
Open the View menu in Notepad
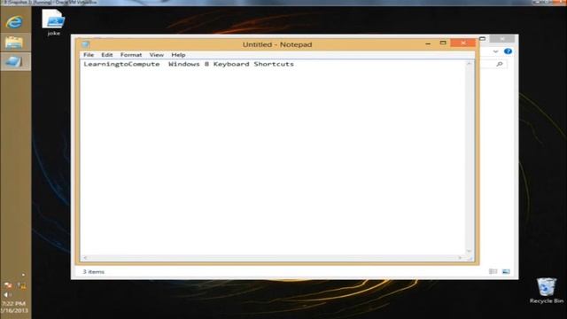pos(156,55)
